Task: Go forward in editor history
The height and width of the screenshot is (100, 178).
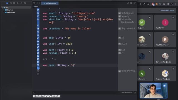Action: point(39,3)
